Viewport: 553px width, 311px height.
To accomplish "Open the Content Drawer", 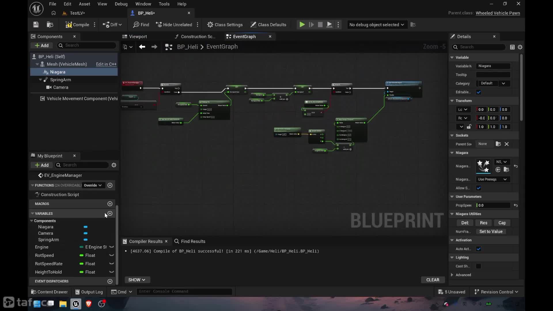I will coord(49,292).
